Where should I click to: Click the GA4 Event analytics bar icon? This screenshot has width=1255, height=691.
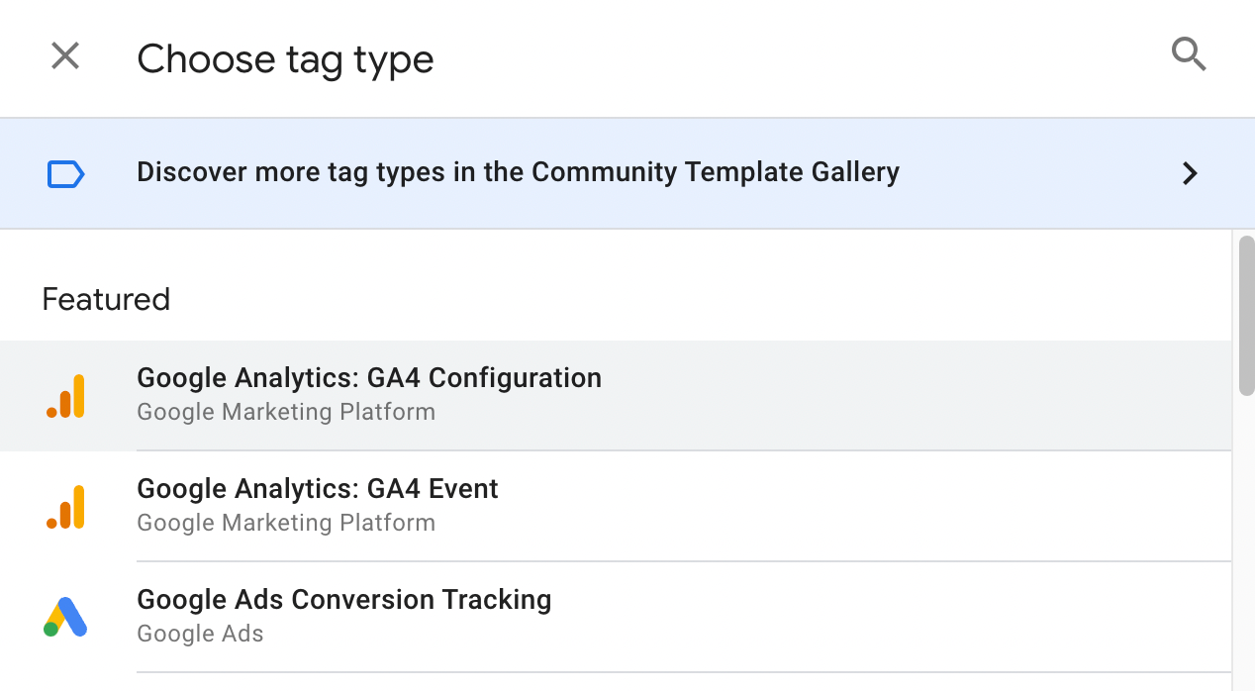coord(65,507)
